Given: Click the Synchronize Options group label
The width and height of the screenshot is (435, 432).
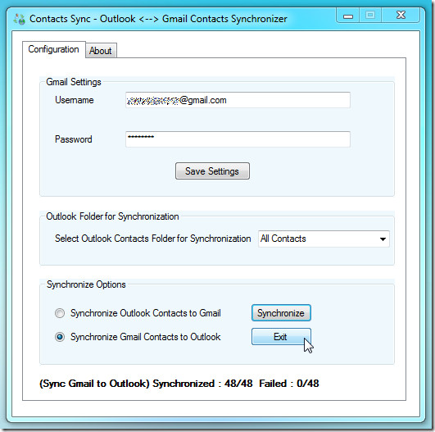Looking at the screenshot, I should tap(86, 284).
